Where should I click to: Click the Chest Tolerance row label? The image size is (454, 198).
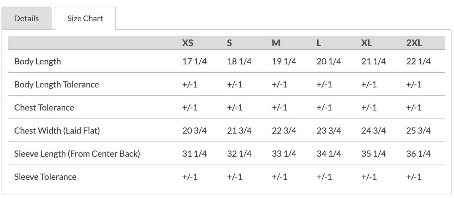44,108
